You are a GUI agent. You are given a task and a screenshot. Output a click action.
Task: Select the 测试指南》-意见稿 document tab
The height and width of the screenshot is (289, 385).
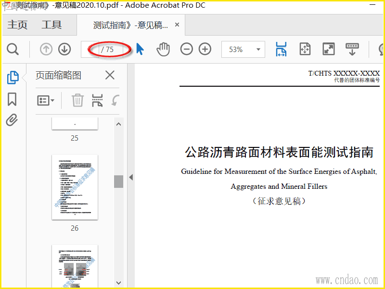[130, 25]
